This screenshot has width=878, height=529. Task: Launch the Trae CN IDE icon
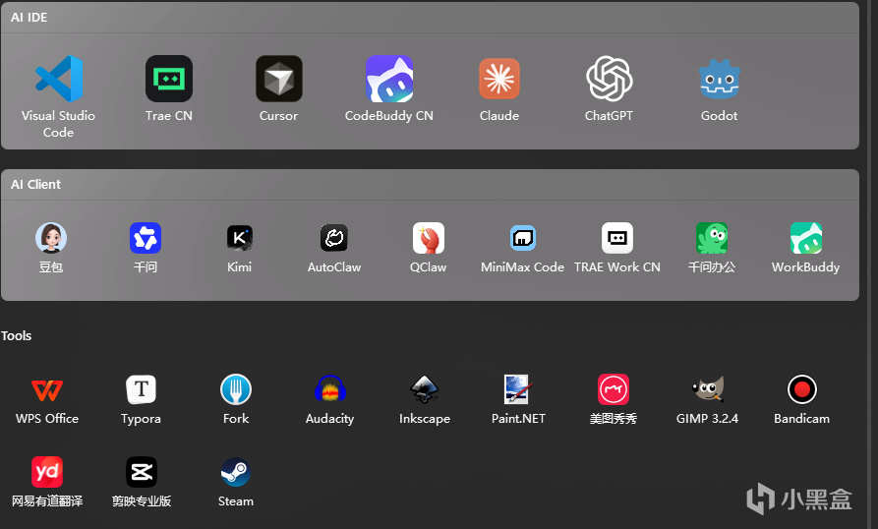(x=169, y=79)
